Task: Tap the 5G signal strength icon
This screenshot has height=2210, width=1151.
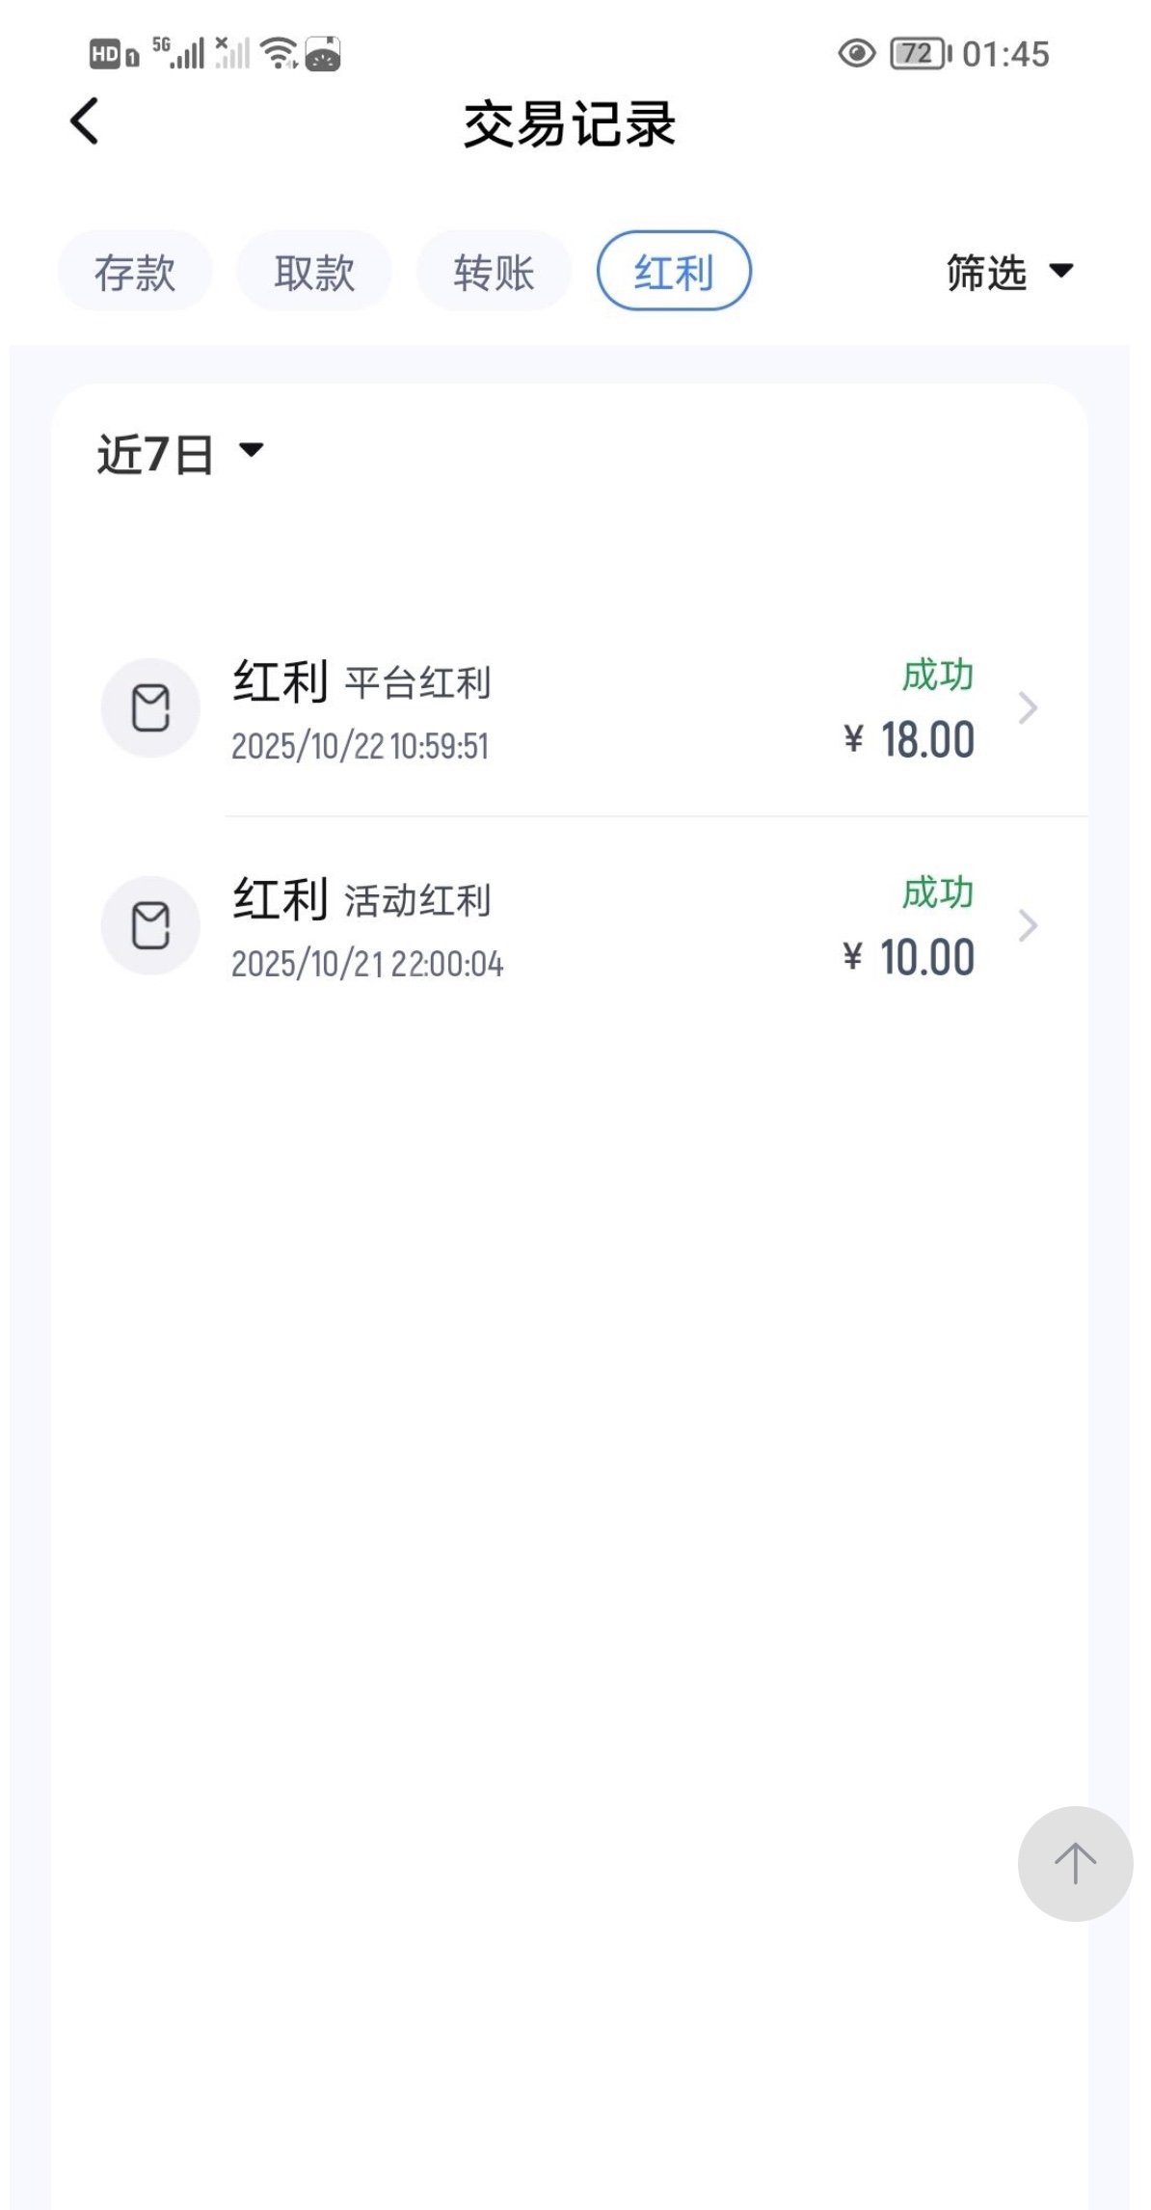Action: pos(179,53)
